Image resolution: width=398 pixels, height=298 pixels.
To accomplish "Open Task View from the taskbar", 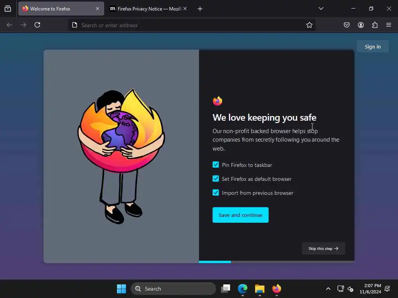I will pos(225,289).
